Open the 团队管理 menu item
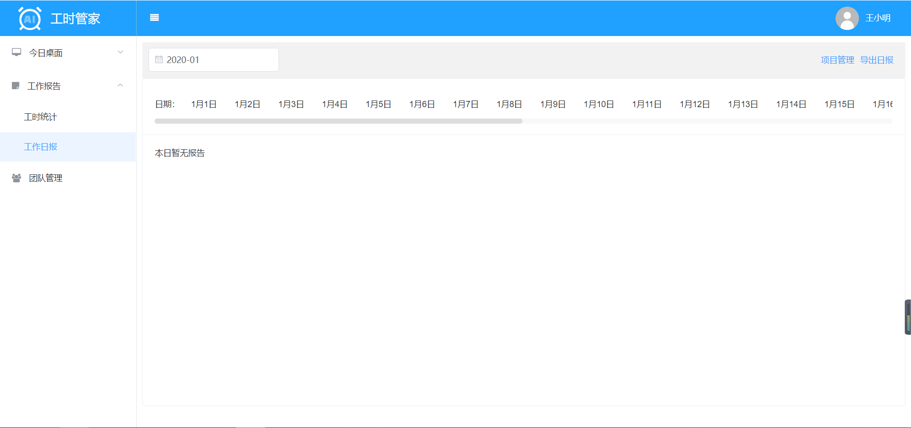911x428 pixels. 46,178
